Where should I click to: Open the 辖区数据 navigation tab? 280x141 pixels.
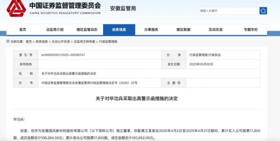183,30
